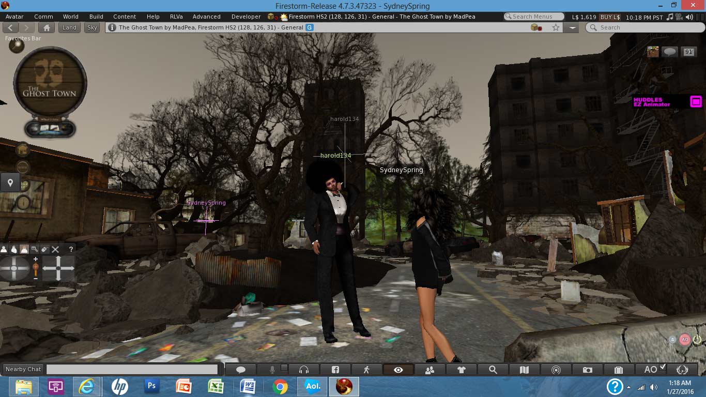Open the Appearance shirt button

click(x=462, y=370)
